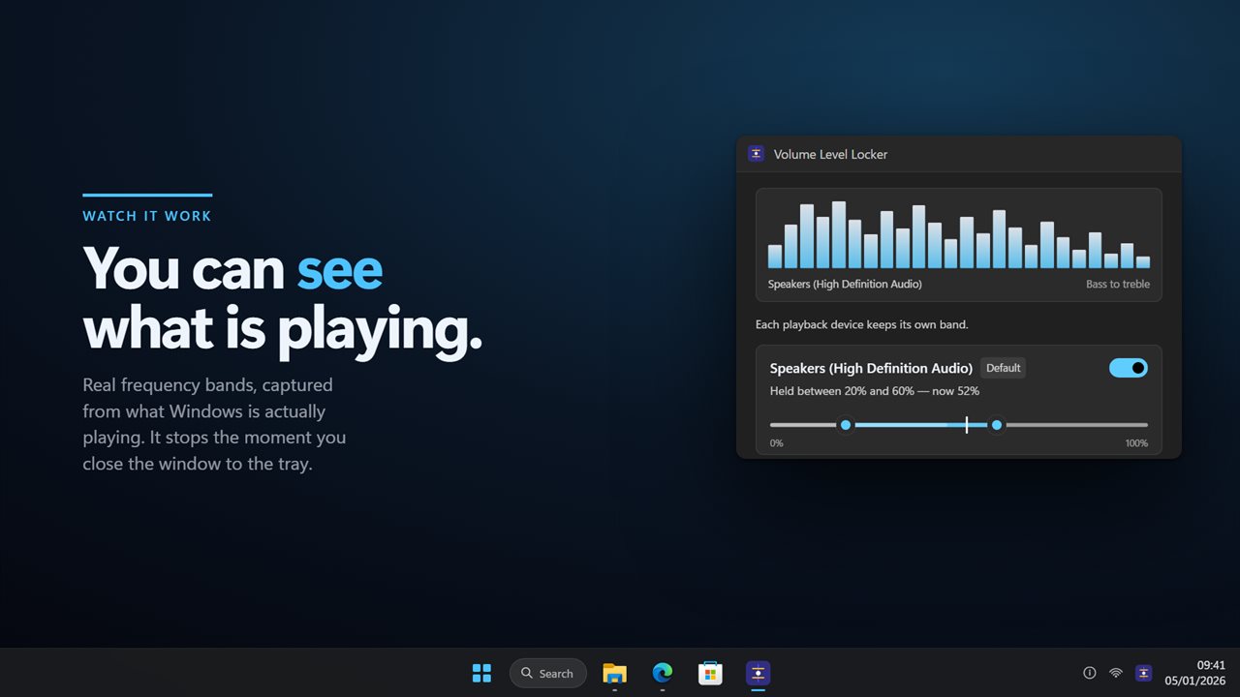
Task: Open the clock showing 09:41 05/01/2026
Action: (x=1195, y=673)
